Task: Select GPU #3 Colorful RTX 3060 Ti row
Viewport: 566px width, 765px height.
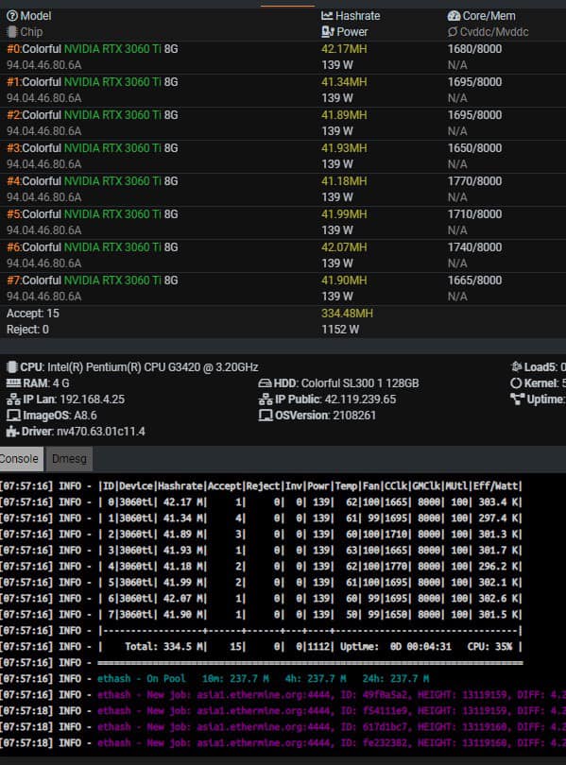Action: tap(283, 157)
